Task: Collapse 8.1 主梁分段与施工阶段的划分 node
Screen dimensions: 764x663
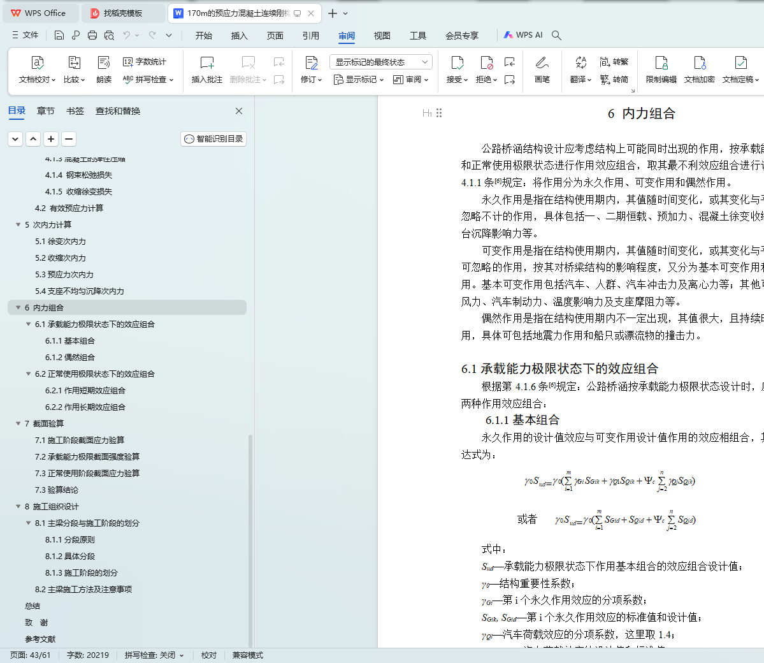Action: (28, 523)
